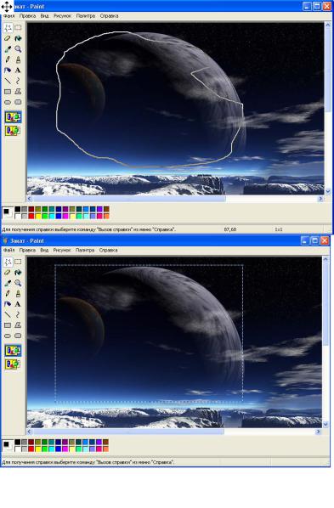This screenshot has height=508, width=334.
Task: Open Палитра menu in lower Paint window
Action: (85, 250)
